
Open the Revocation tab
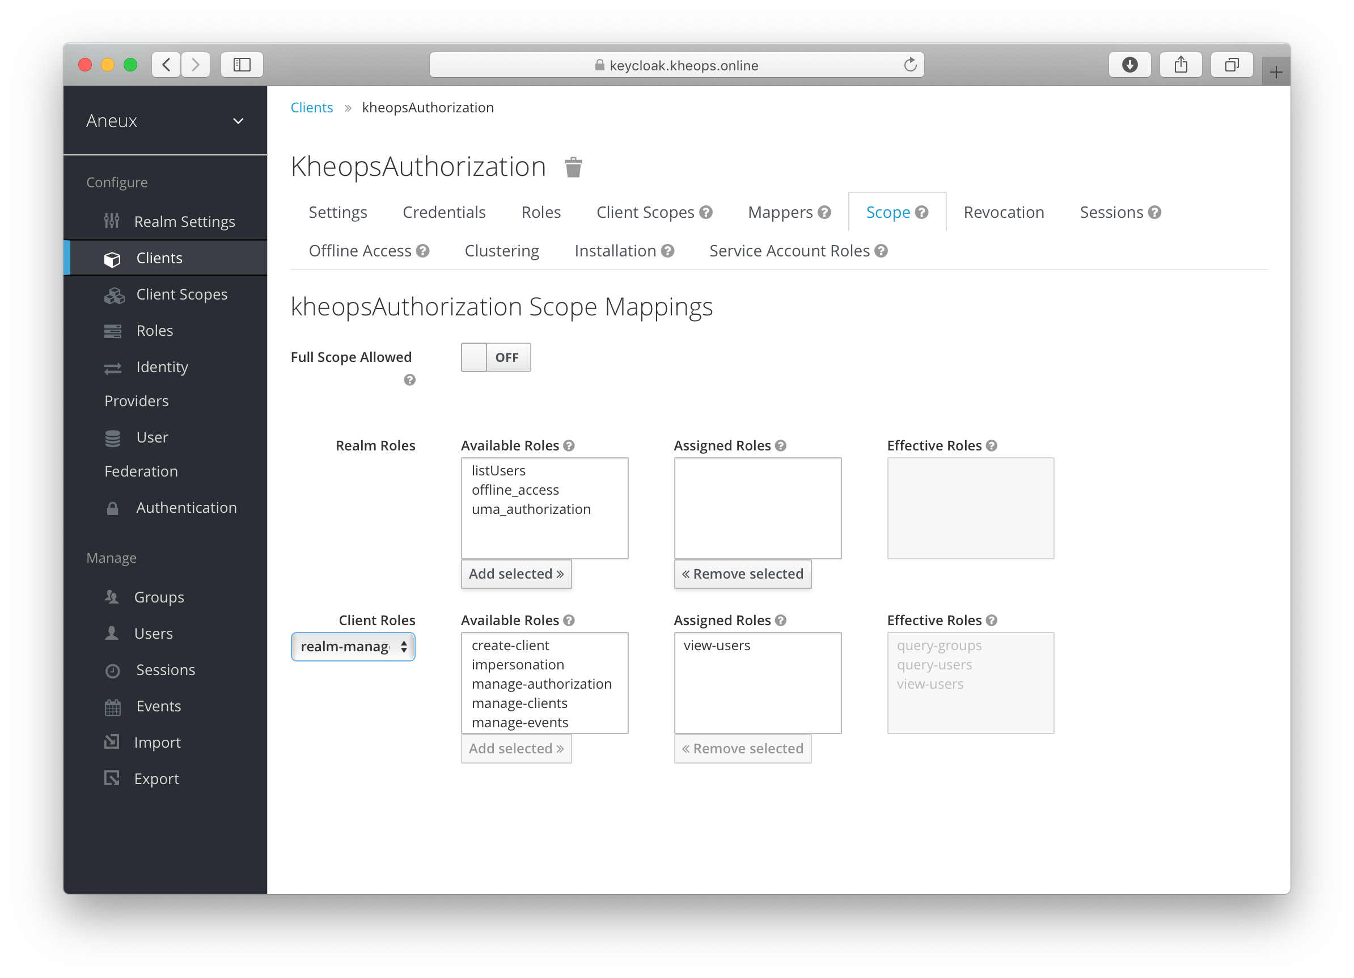pyautogui.click(x=1004, y=213)
